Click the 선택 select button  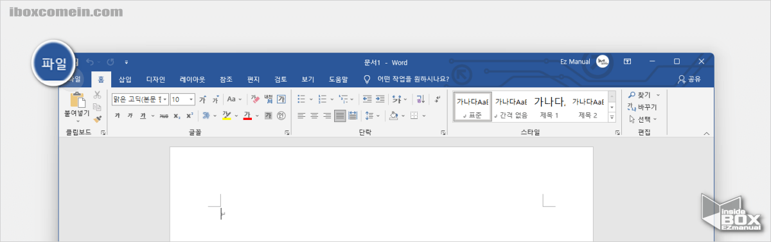click(642, 119)
